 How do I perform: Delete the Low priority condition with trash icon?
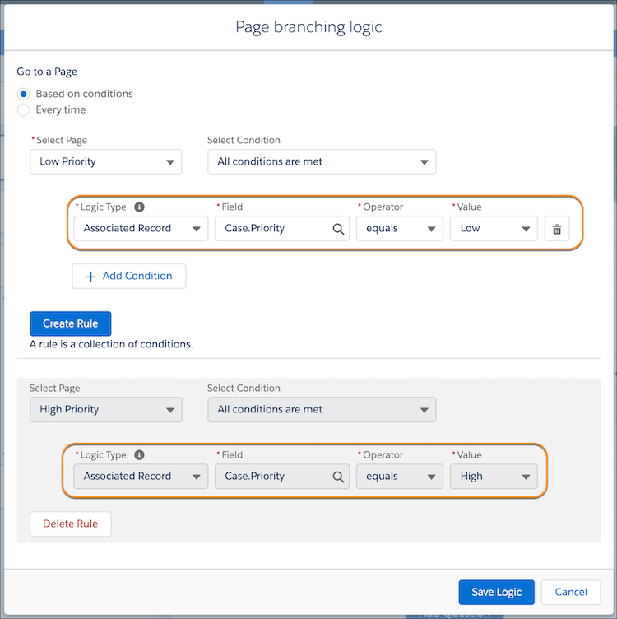pos(556,229)
